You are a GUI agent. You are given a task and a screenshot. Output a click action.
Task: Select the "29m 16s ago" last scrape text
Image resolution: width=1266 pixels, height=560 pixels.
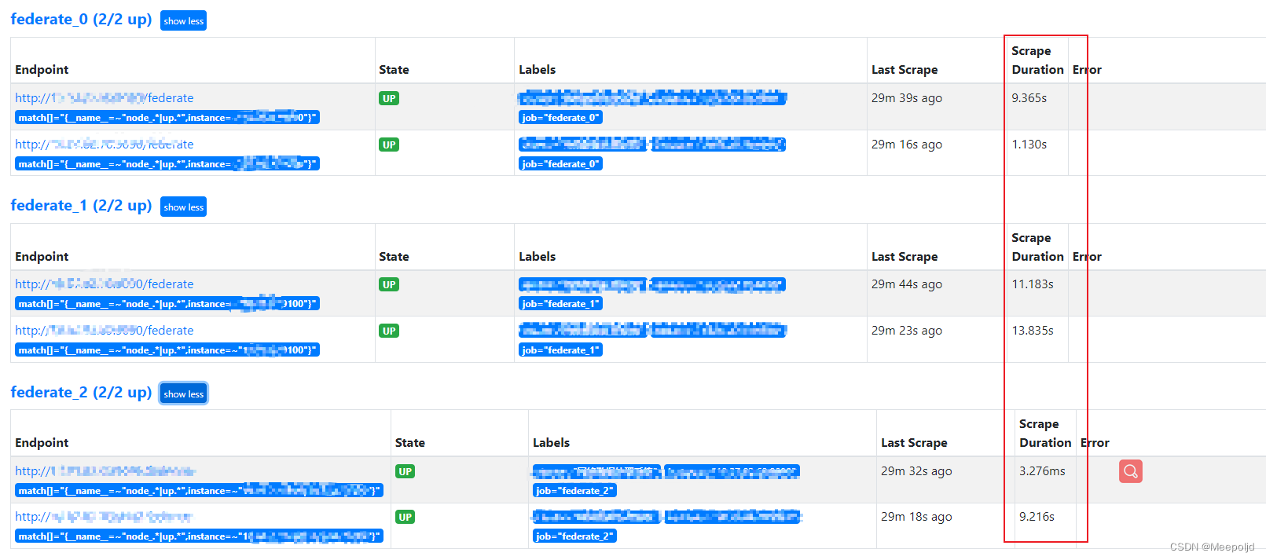tap(907, 145)
